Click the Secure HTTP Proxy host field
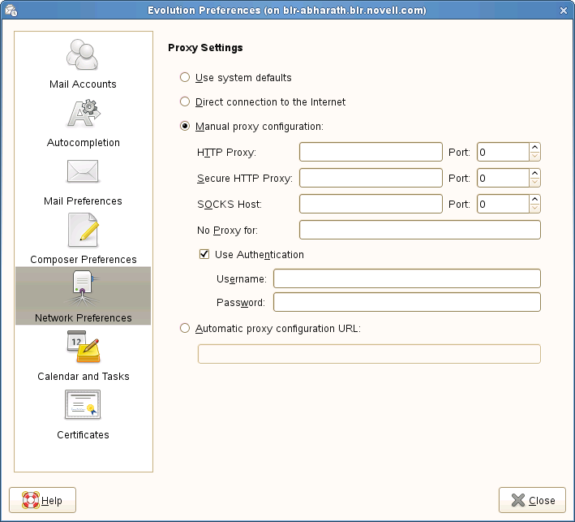Image resolution: width=575 pixels, height=522 pixels. [371, 178]
